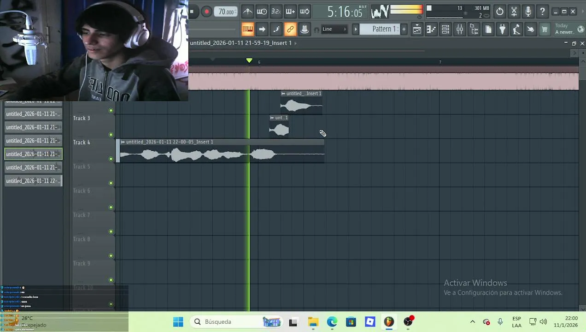586x332 pixels.
Task: Click the desk-lamp shaped icon in toolbar
Action: (x=516, y=30)
